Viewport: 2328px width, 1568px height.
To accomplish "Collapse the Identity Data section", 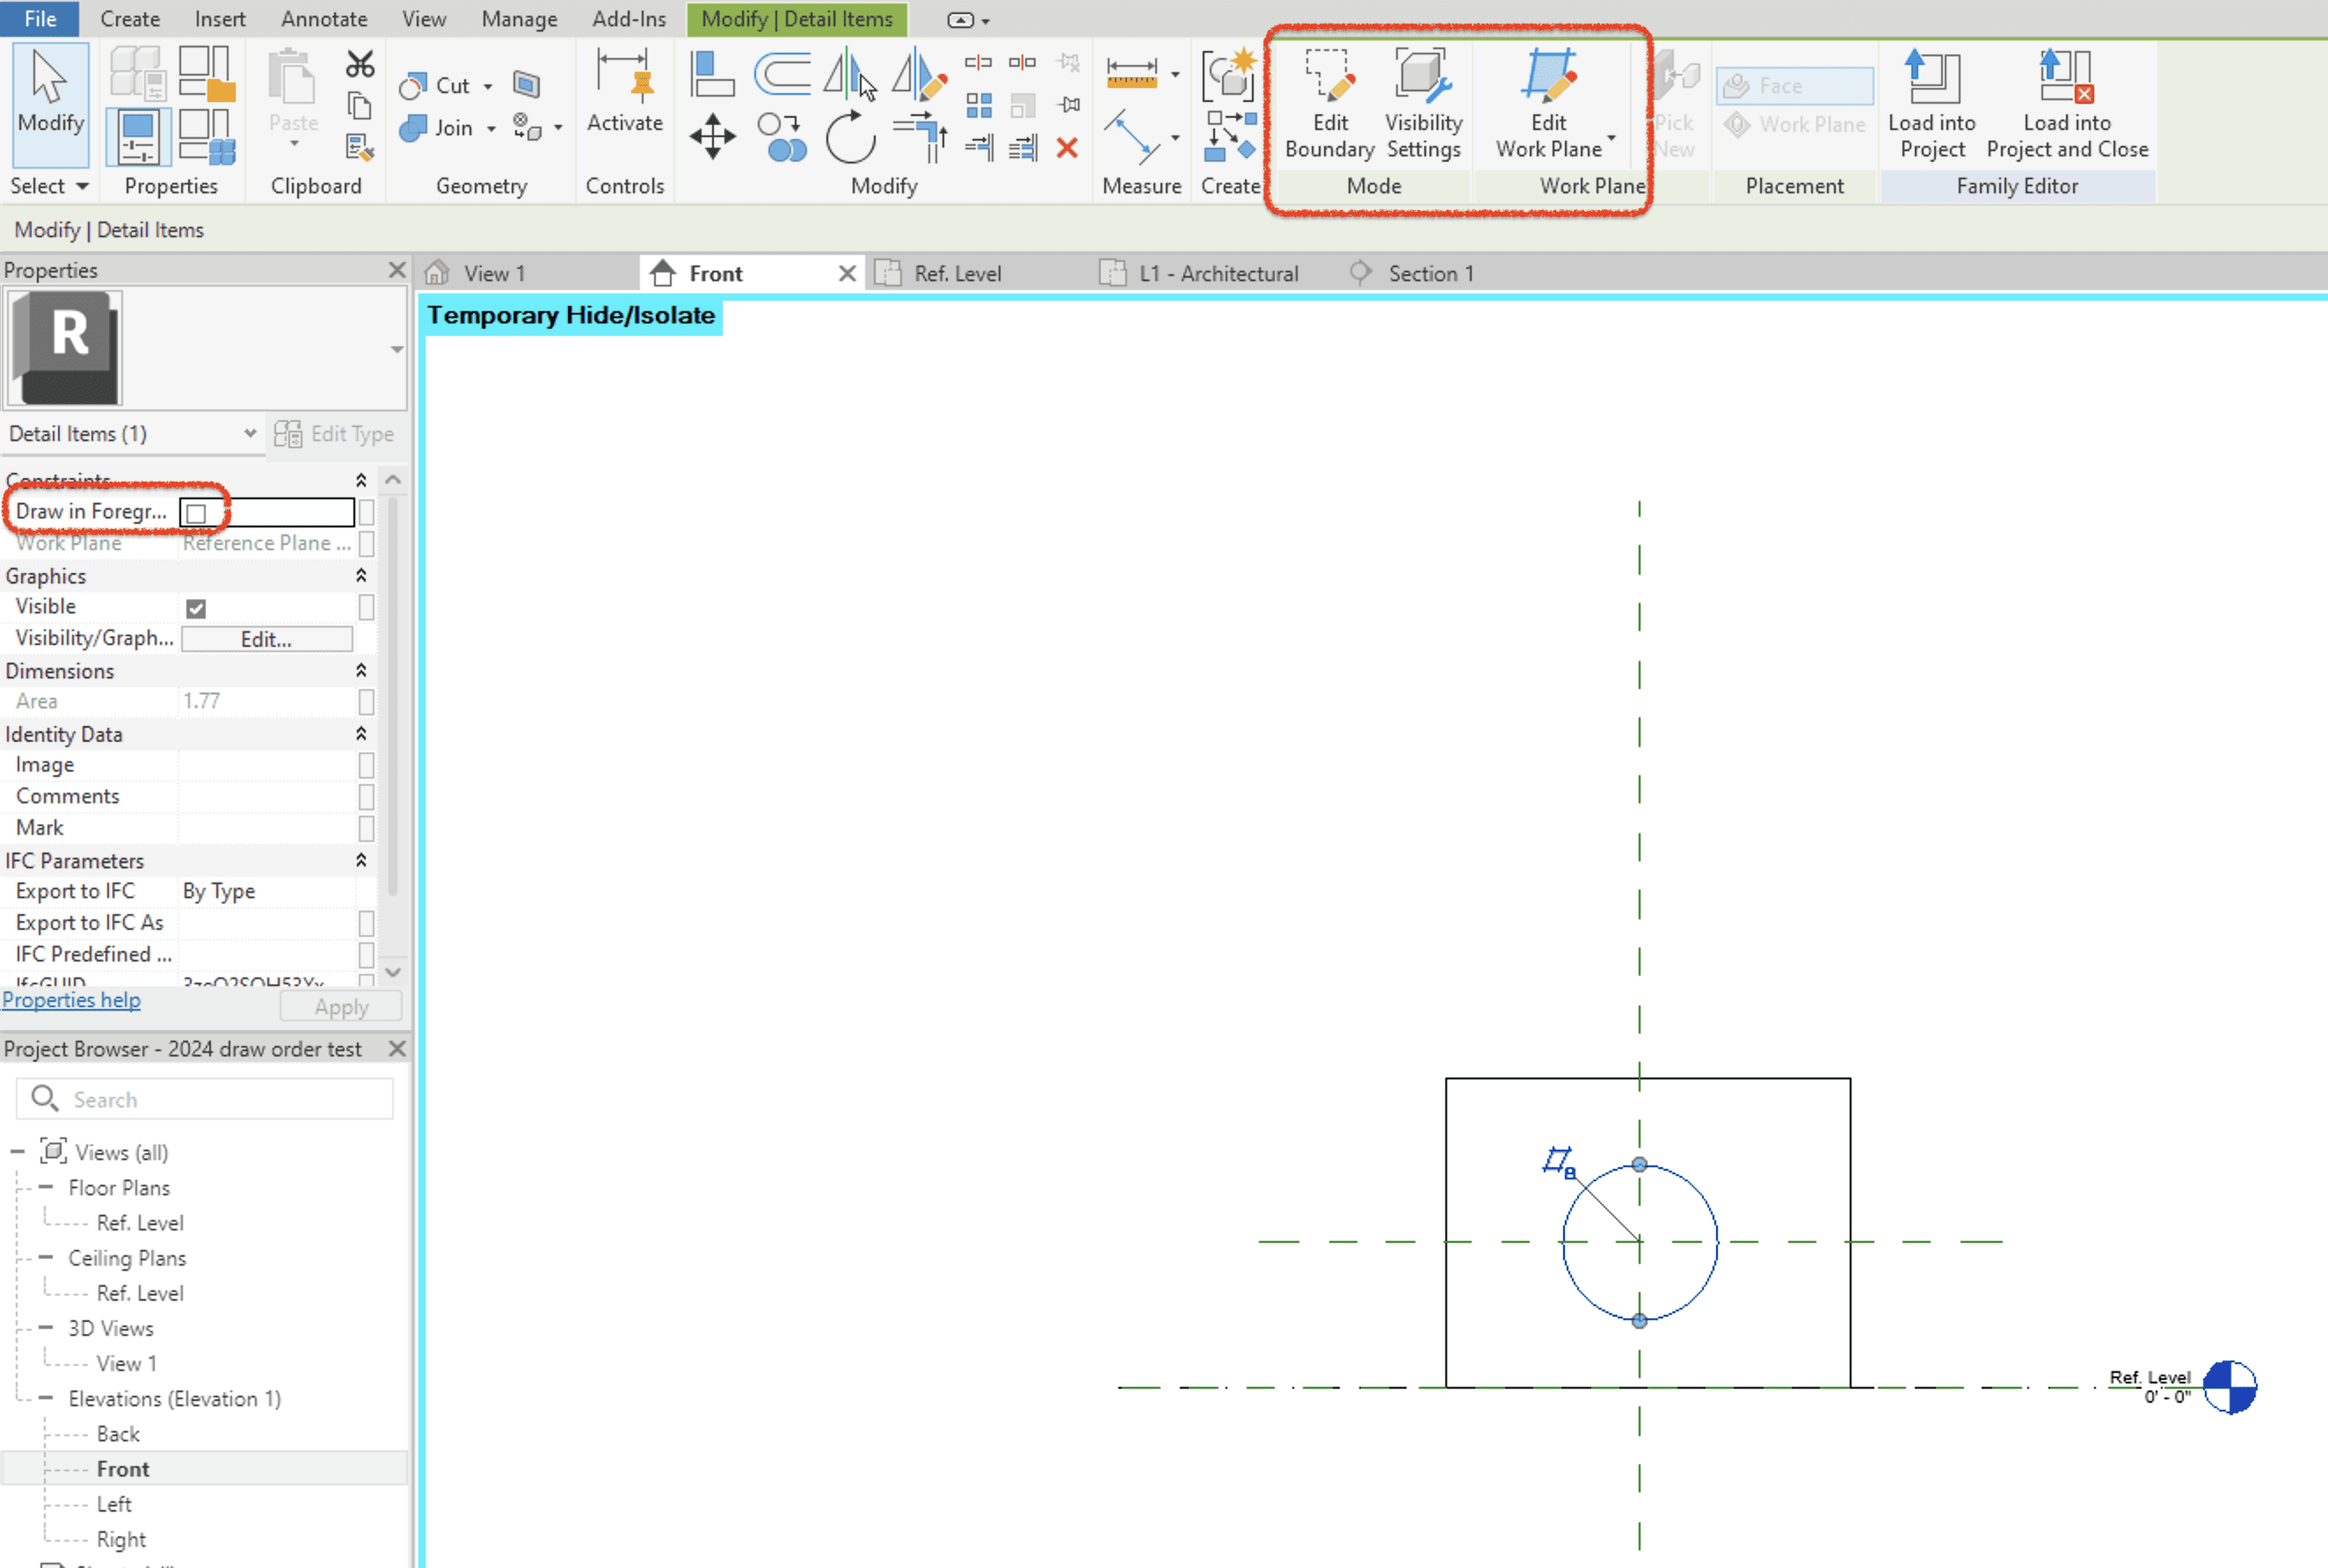I will [361, 733].
